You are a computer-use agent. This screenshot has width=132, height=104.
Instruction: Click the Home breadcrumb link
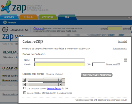[5, 44]
